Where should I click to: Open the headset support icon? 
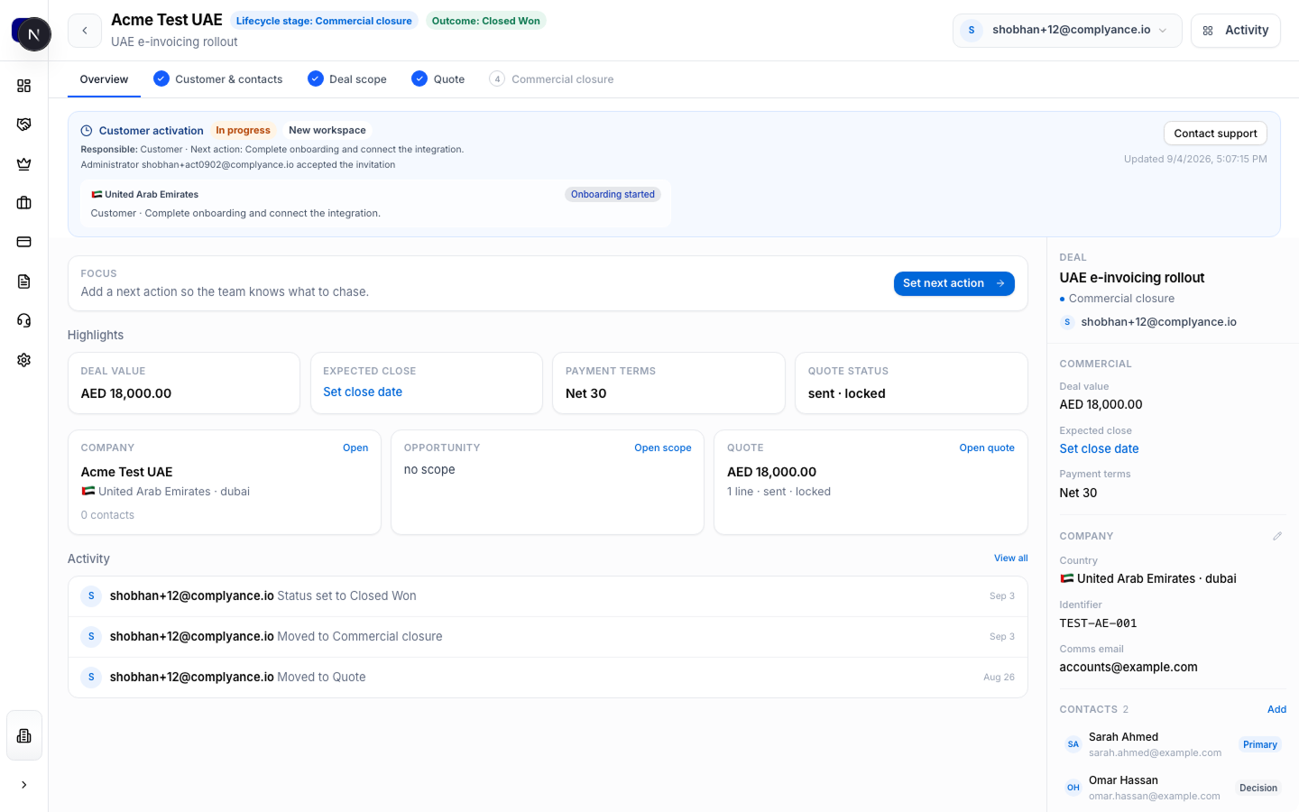point(24,320)
